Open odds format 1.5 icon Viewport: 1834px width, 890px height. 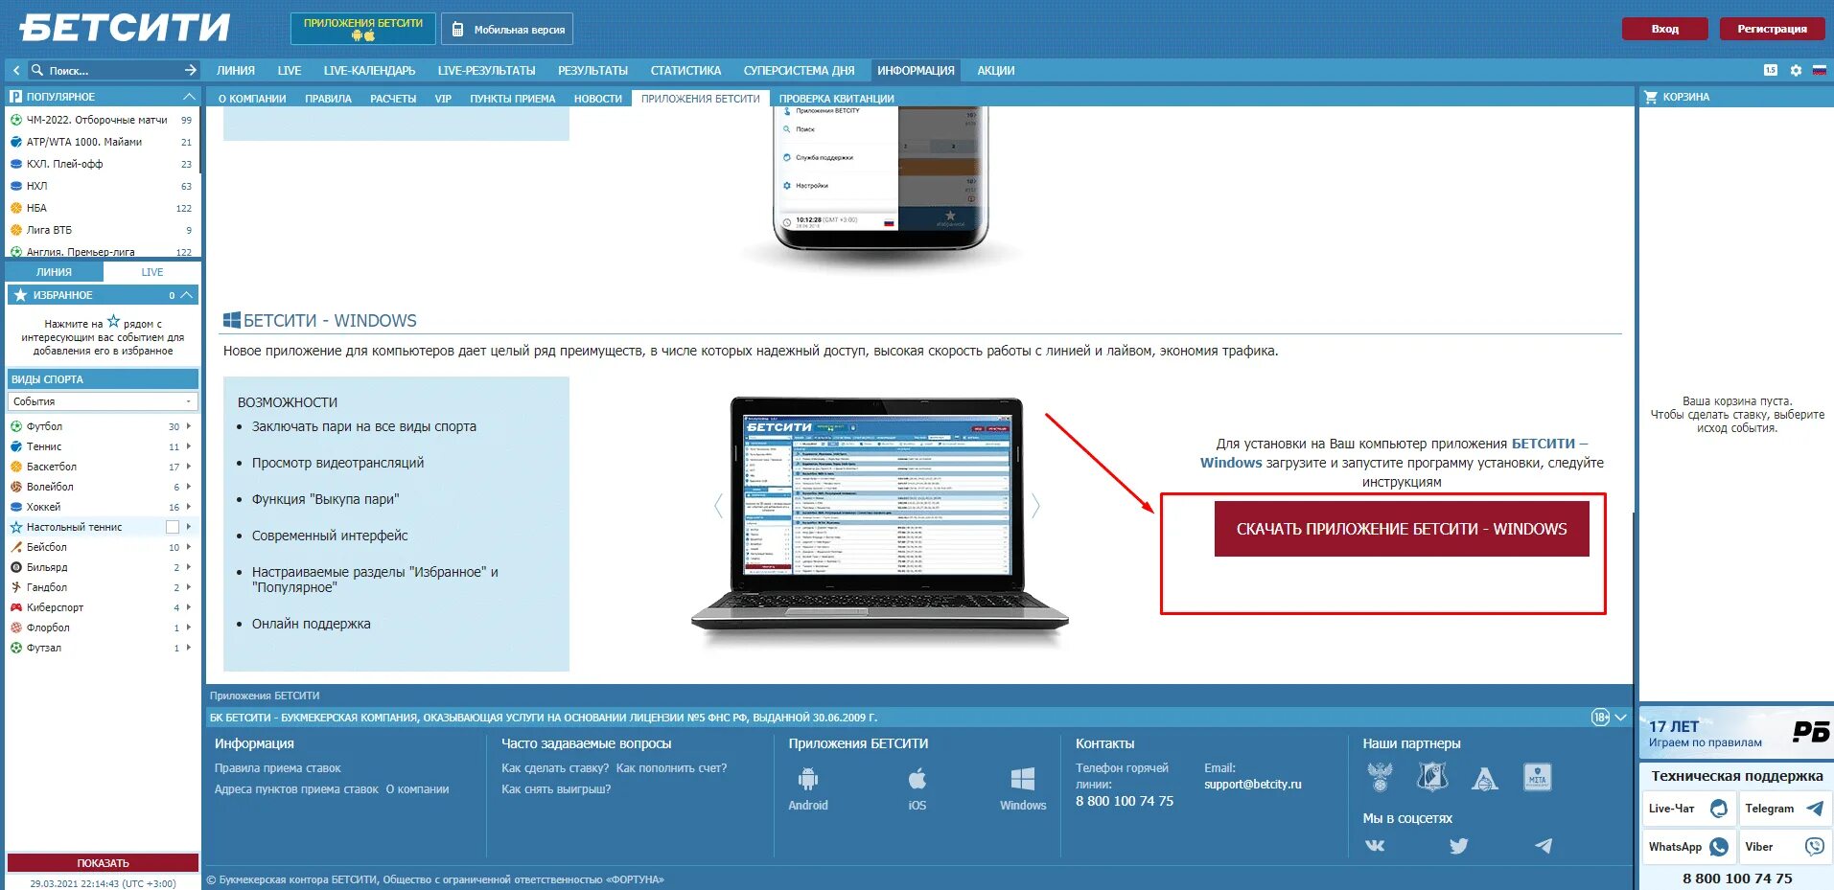point(1770,70)
